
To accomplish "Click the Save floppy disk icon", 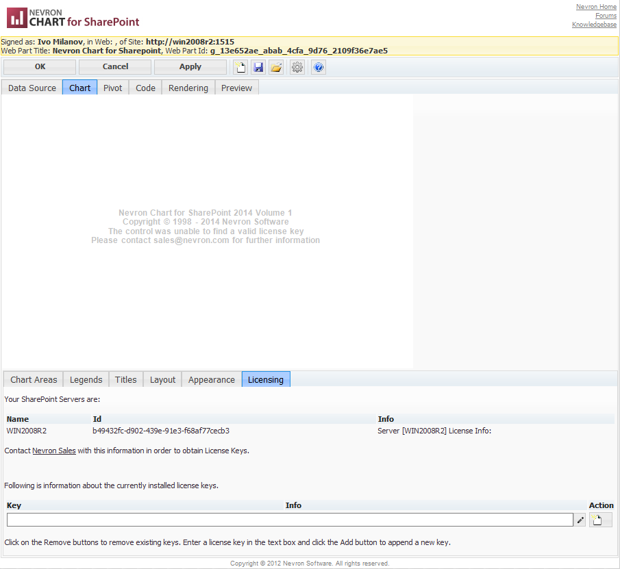I will [258, 67].
